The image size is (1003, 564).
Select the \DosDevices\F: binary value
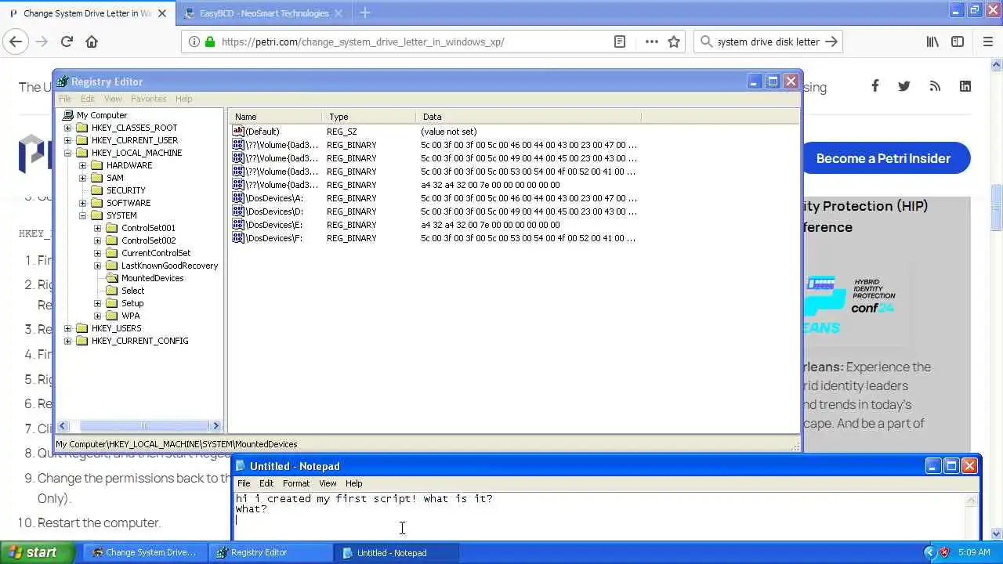click(274, 238)
